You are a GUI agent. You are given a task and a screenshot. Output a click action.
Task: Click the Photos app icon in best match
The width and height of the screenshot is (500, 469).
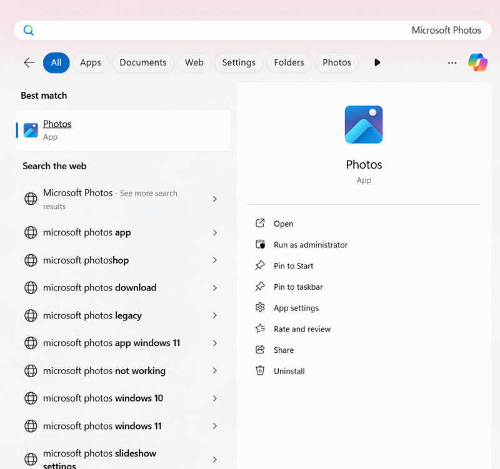pyautogui.click(x=31, y=131)
